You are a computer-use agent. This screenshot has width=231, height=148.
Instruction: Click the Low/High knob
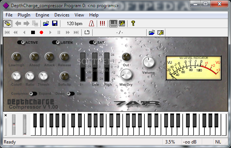click(x=16, y=57)
